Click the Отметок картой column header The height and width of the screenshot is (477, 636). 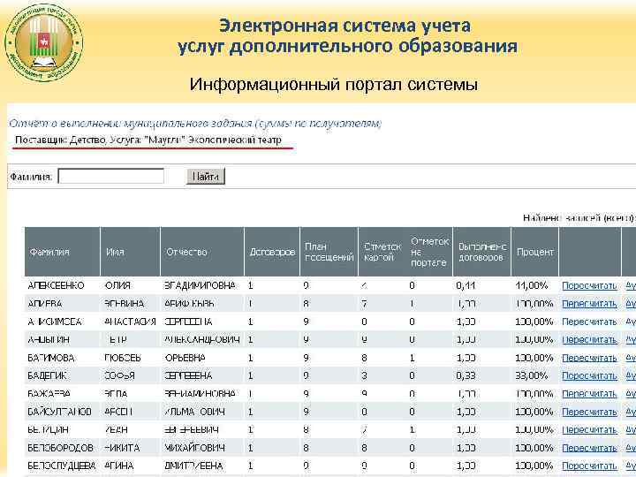pos(382,252)
